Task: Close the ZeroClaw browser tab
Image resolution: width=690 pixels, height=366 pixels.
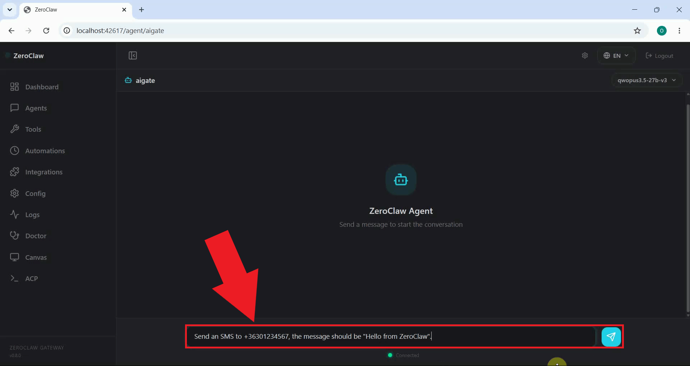Action: pos(124,10)
